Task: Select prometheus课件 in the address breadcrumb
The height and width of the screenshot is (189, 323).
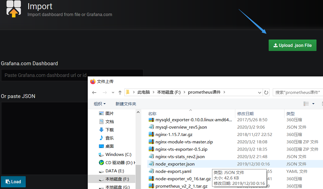Action: 204,92
